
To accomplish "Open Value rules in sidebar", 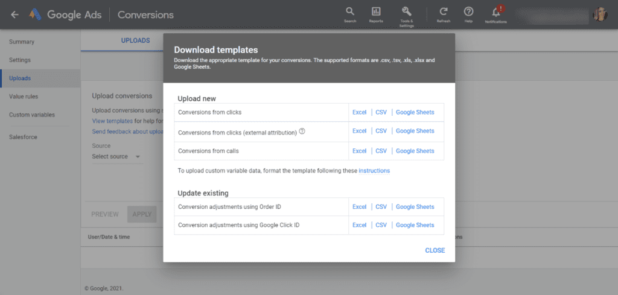I will pyautogui.click(x=24, y=97).
